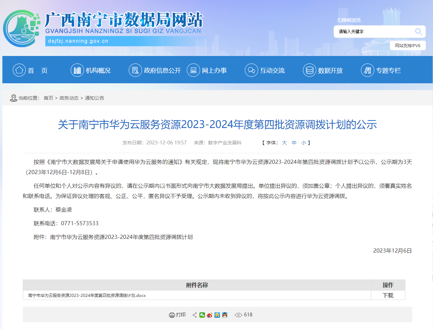
Task: Open the 数据开放 menu item
Action: point(331,71)
